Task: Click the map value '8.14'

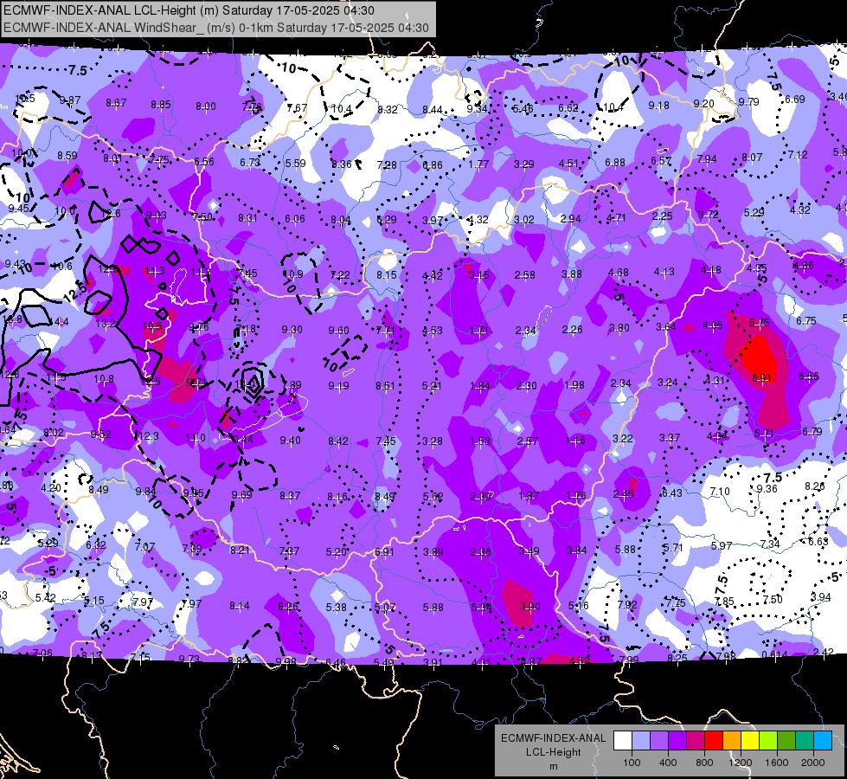Action: click(240, 606)
